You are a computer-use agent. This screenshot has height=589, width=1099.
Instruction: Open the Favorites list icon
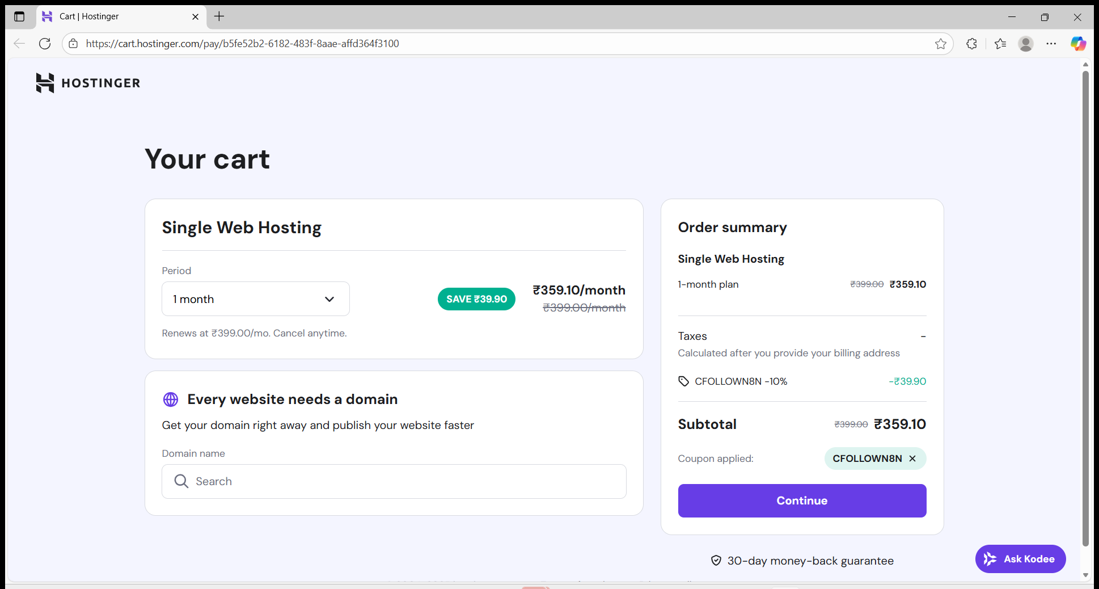[x=1000, y=44]
